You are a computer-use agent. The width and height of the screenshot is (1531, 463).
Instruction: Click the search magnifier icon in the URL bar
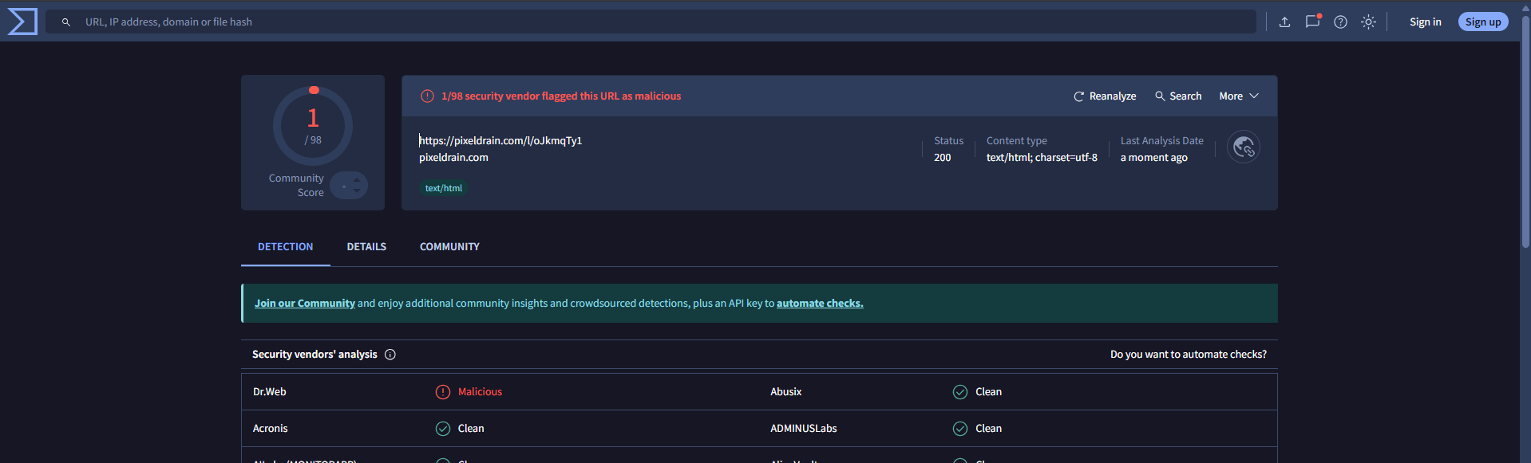click(x=66, y=22)
